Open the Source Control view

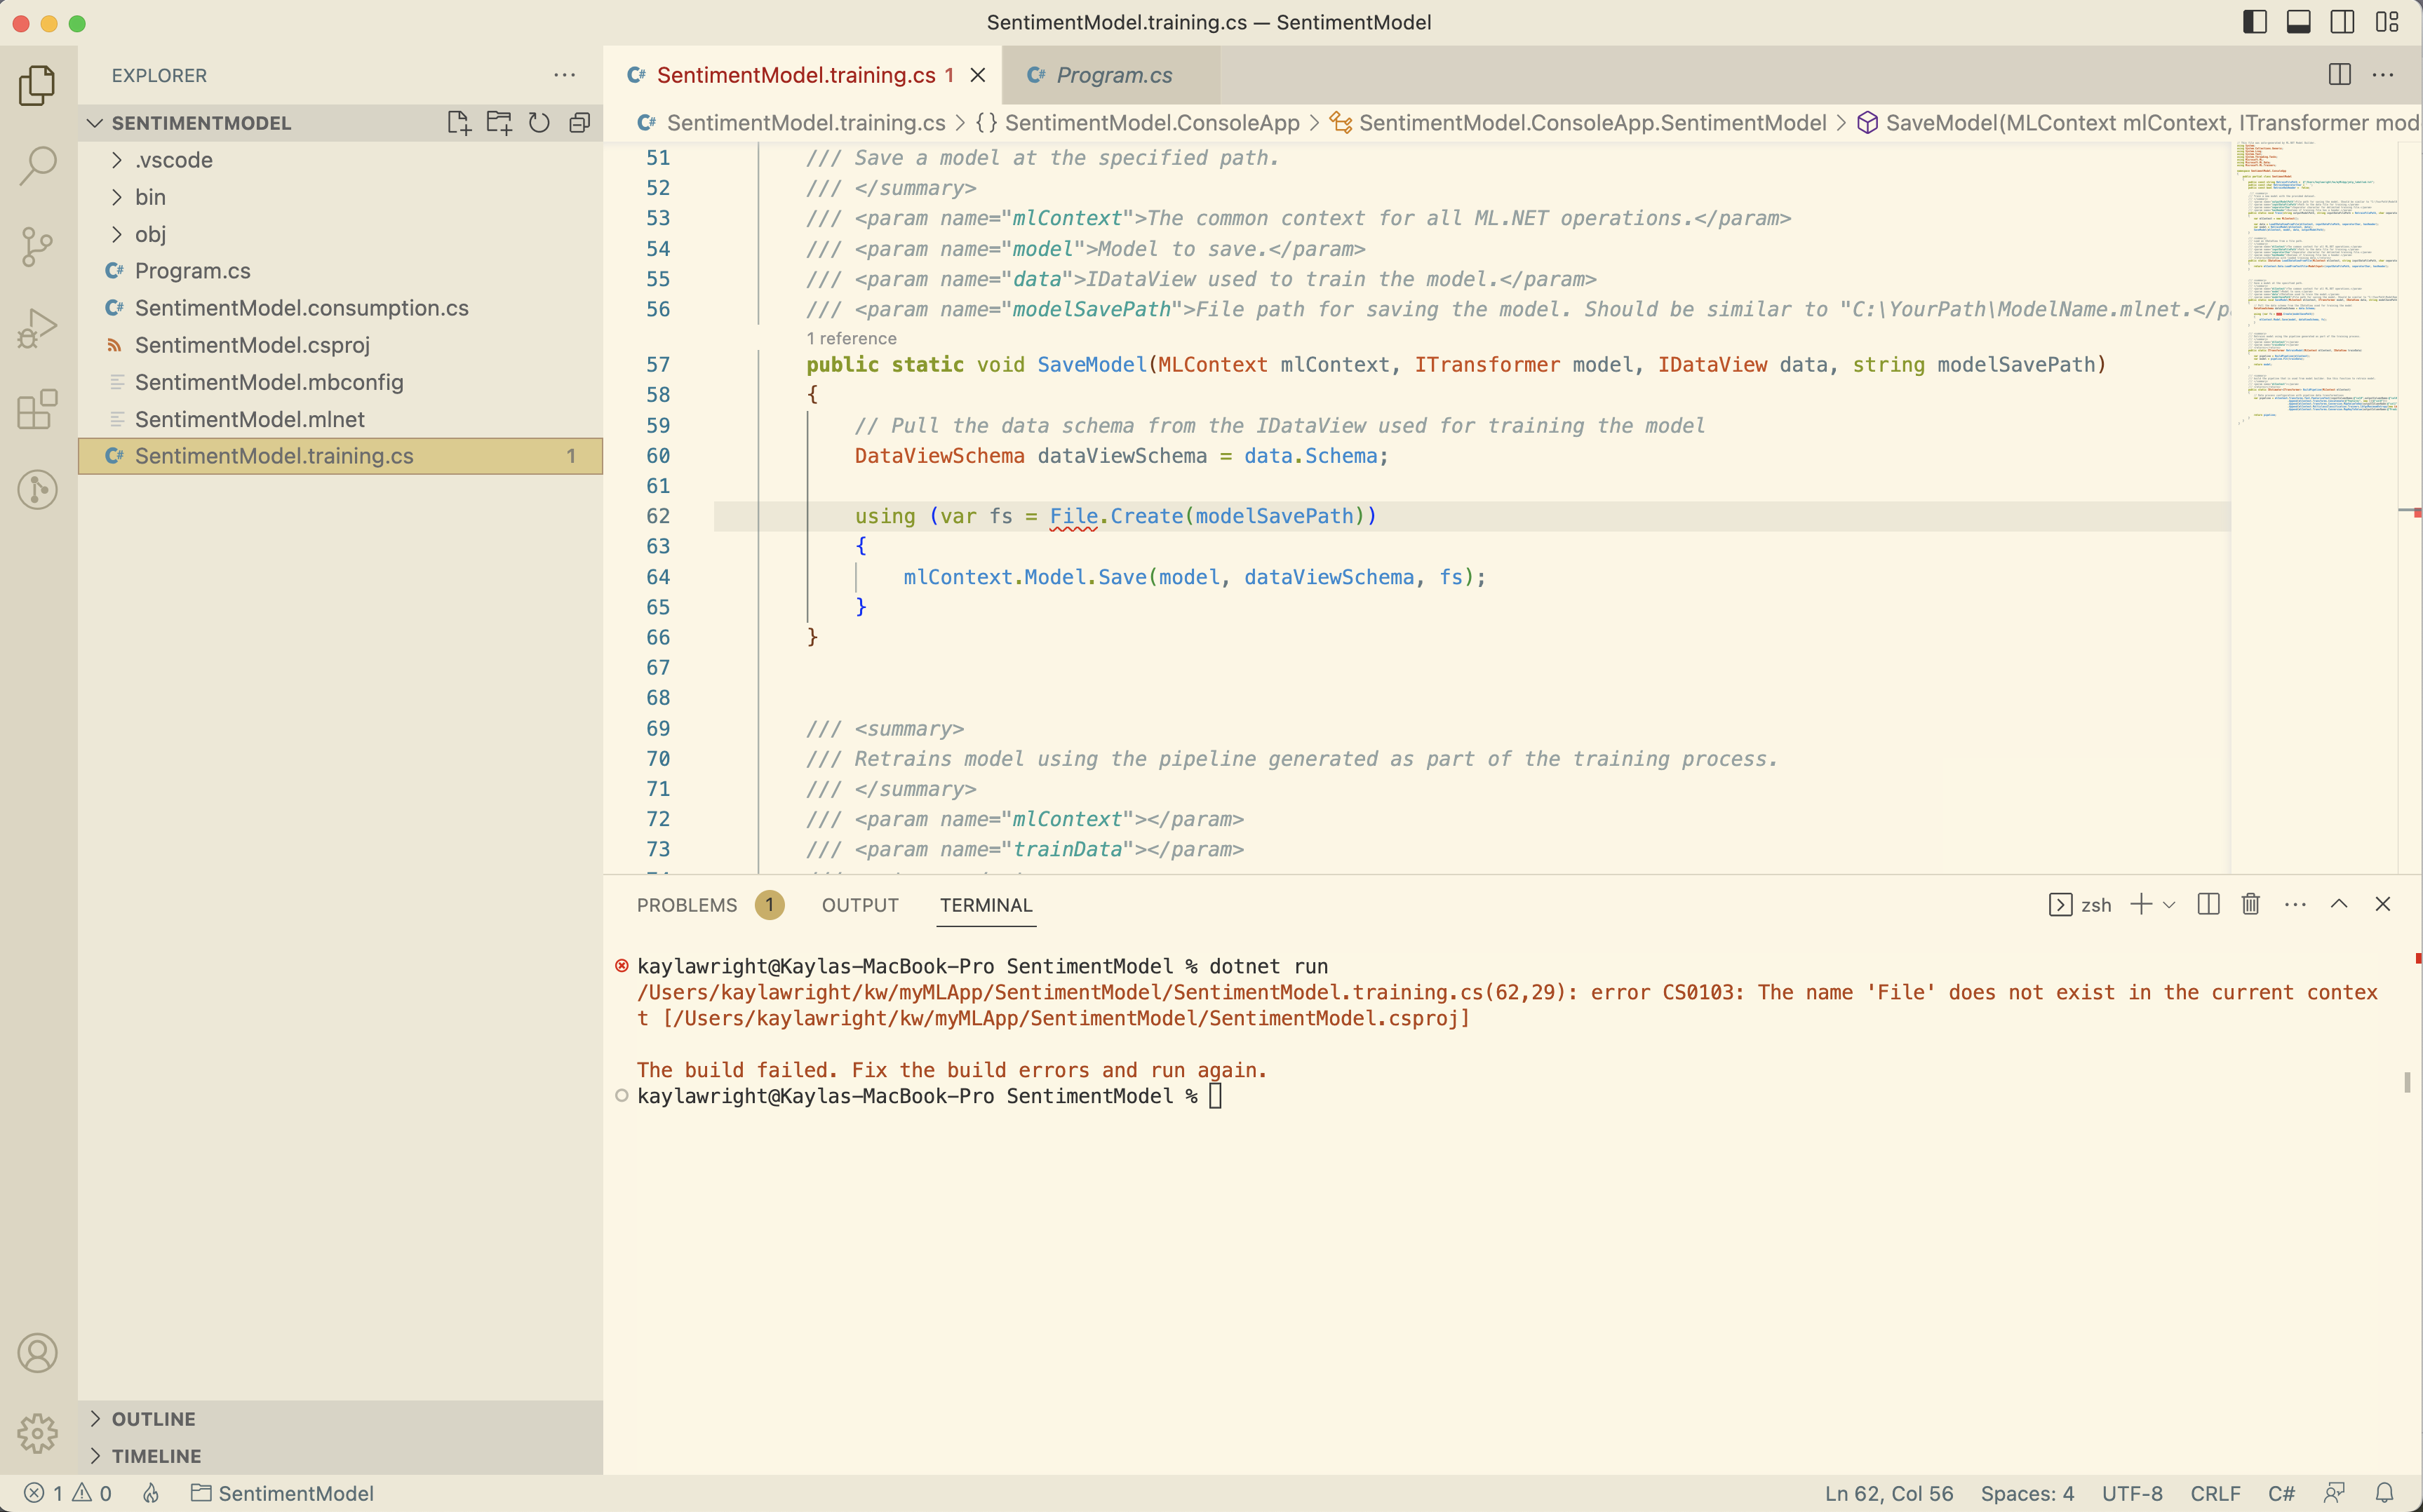tap(37, 247)
